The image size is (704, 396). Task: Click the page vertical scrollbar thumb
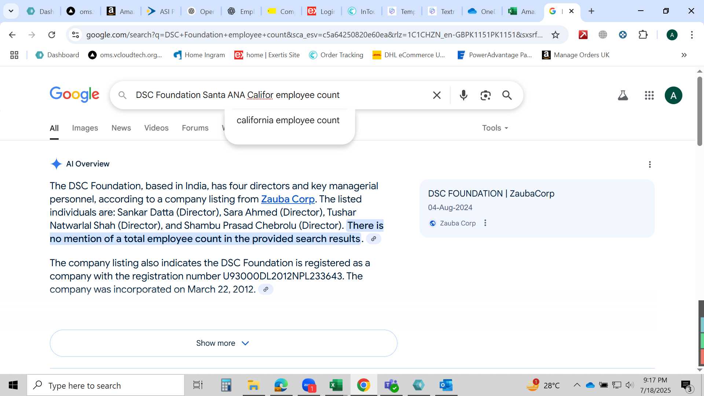pos(700,111)
